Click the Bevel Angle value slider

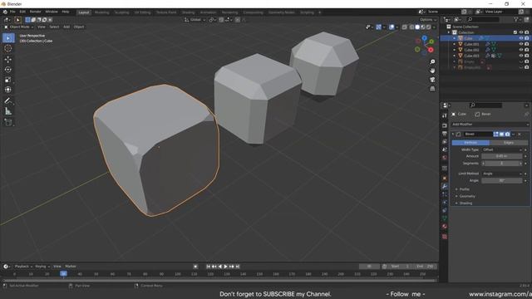[502, 181]
